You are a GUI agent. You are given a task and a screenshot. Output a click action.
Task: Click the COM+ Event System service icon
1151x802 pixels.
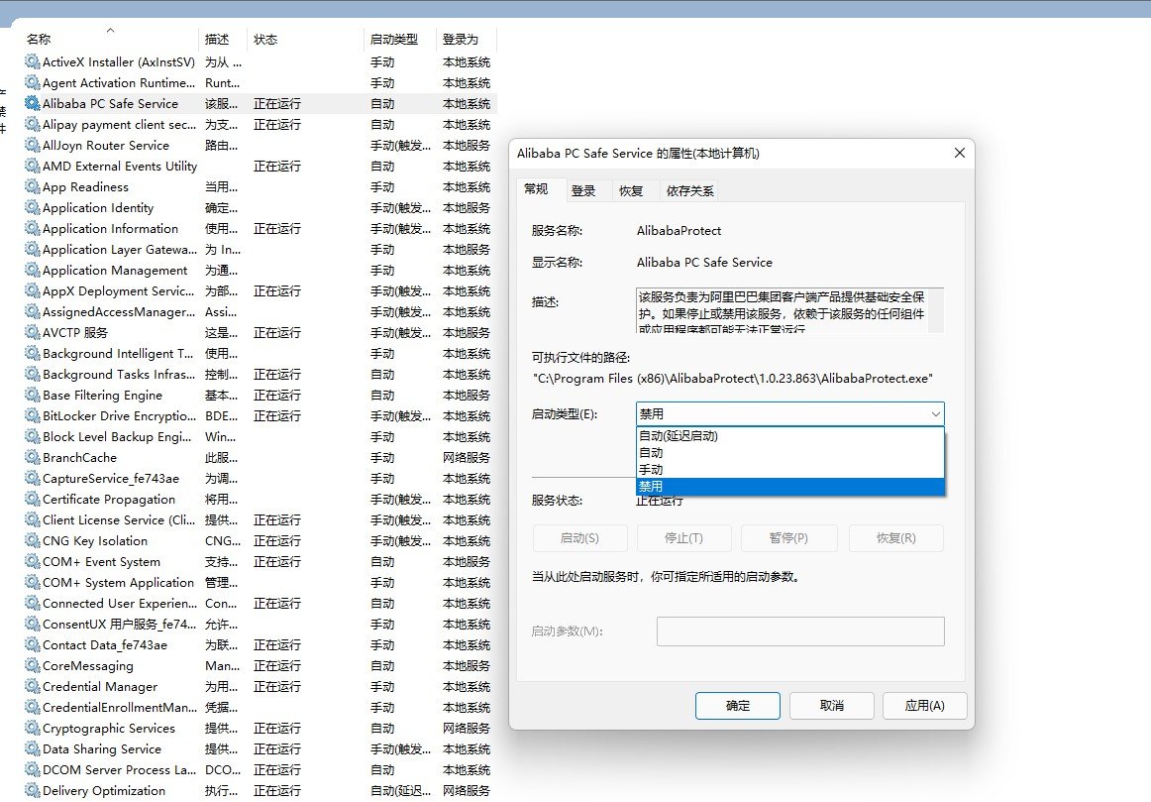click(x=30, y=561)
